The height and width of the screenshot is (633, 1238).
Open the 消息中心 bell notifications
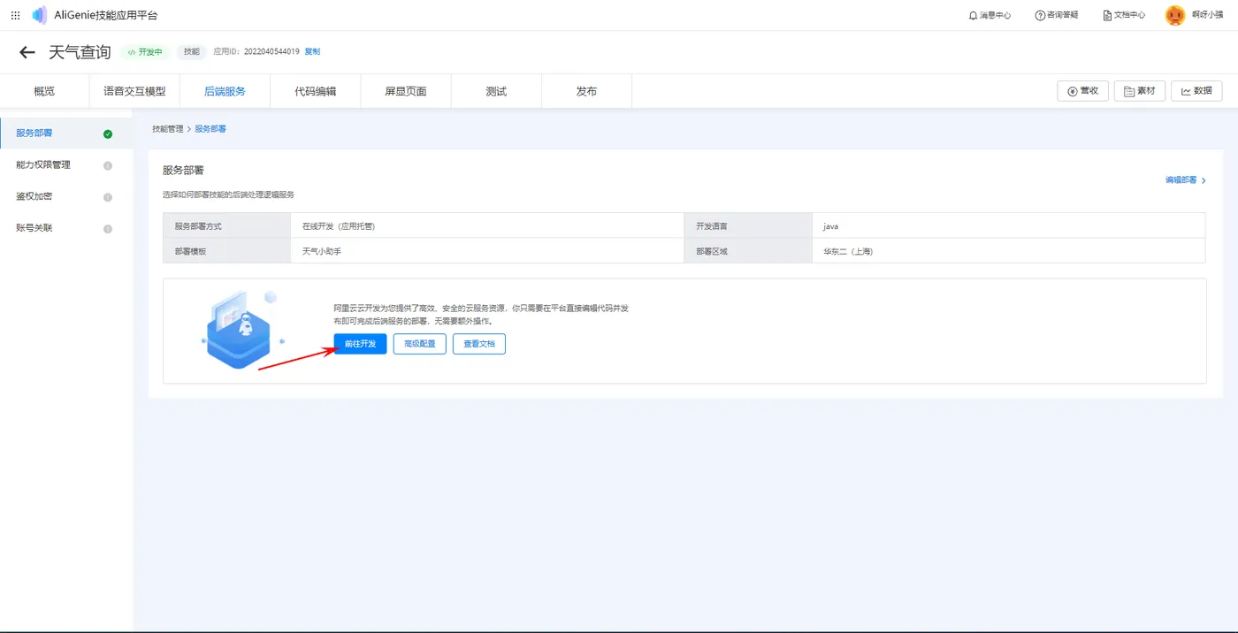coord(990,16)
